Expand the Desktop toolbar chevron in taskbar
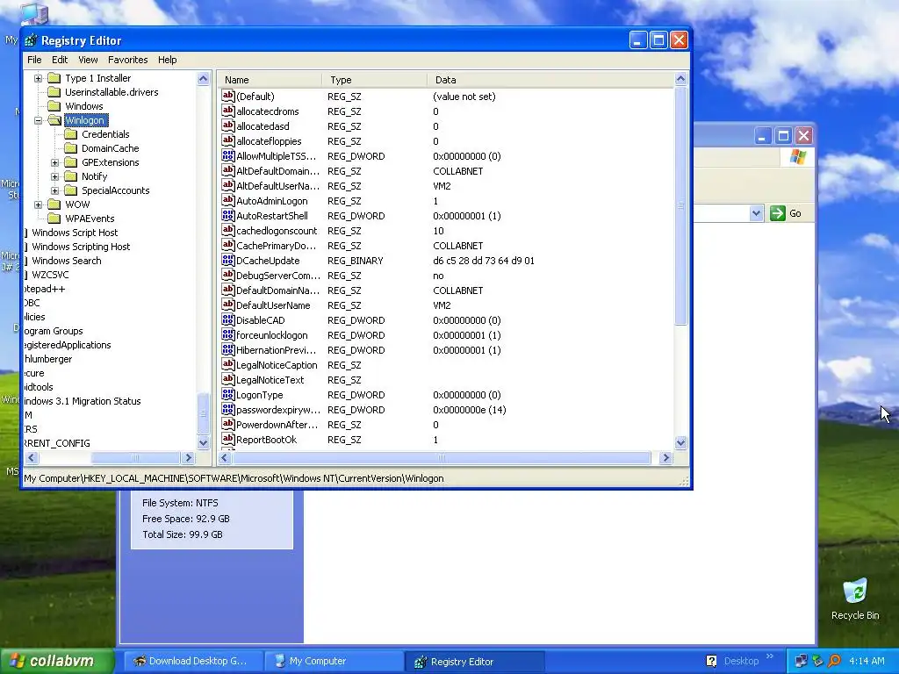This screenshot has width=899, height=674. (769, 656)
